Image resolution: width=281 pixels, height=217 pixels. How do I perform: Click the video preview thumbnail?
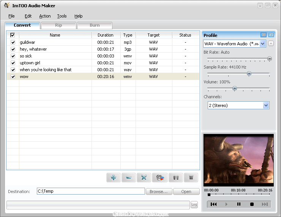(x=238, y=160)
